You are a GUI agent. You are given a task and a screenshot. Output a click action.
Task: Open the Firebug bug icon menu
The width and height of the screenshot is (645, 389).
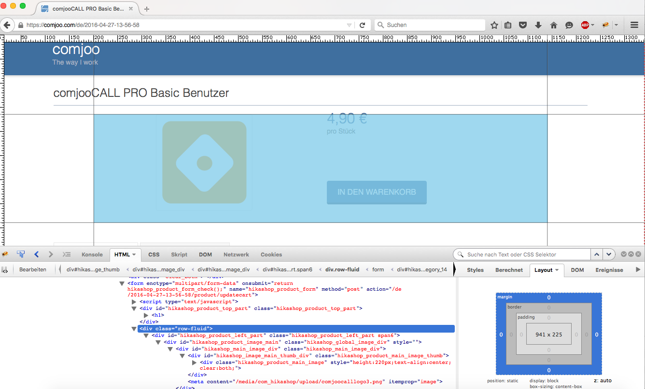(5, 255)
